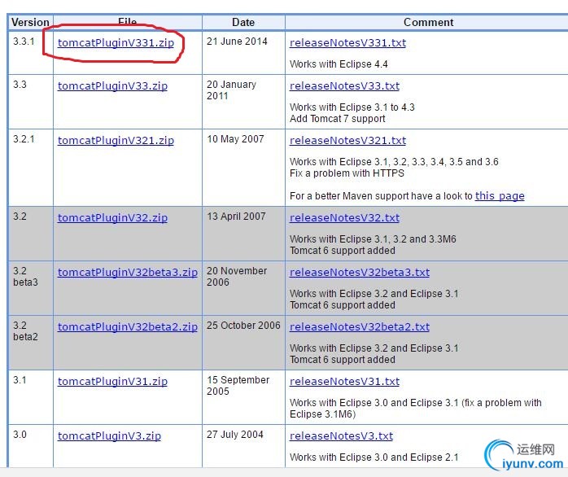This screenshot has width=568, height=477.
Task: Click "Works with Eclipse 4.4" text
Action: pyautogui.click(x=339, y=64)
